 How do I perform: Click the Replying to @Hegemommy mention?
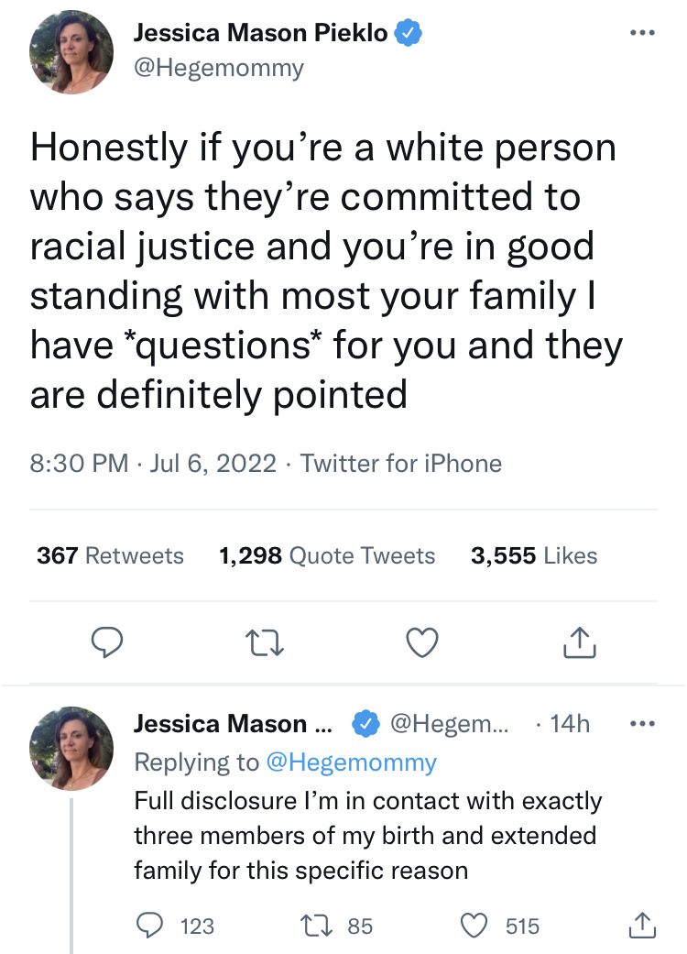351,762
